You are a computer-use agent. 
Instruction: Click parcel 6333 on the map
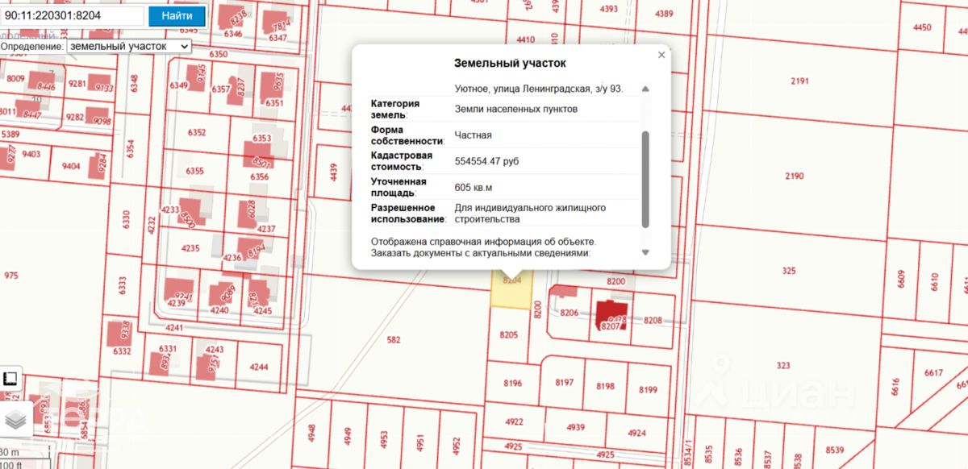coord(123,286)
